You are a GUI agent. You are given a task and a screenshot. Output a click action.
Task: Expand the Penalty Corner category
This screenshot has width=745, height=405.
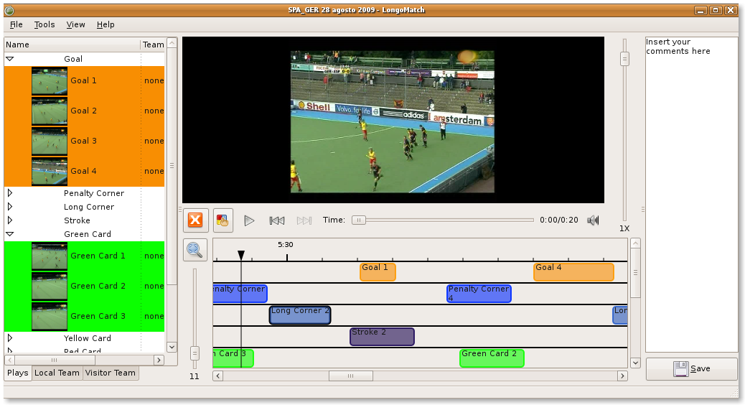click(x=10, y=193)
